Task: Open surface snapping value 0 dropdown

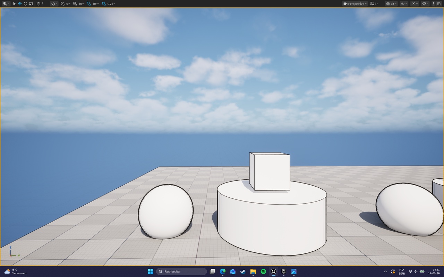Action: click(x=68, y=3)
